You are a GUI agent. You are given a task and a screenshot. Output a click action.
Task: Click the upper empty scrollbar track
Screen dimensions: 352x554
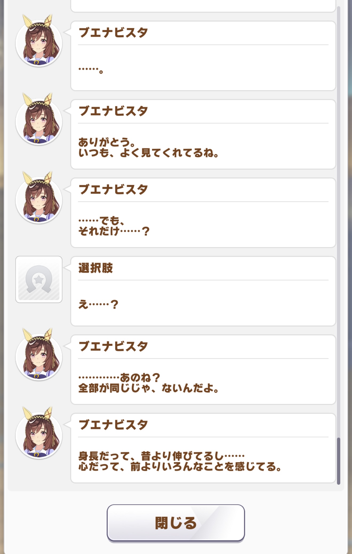click(338, 214)
